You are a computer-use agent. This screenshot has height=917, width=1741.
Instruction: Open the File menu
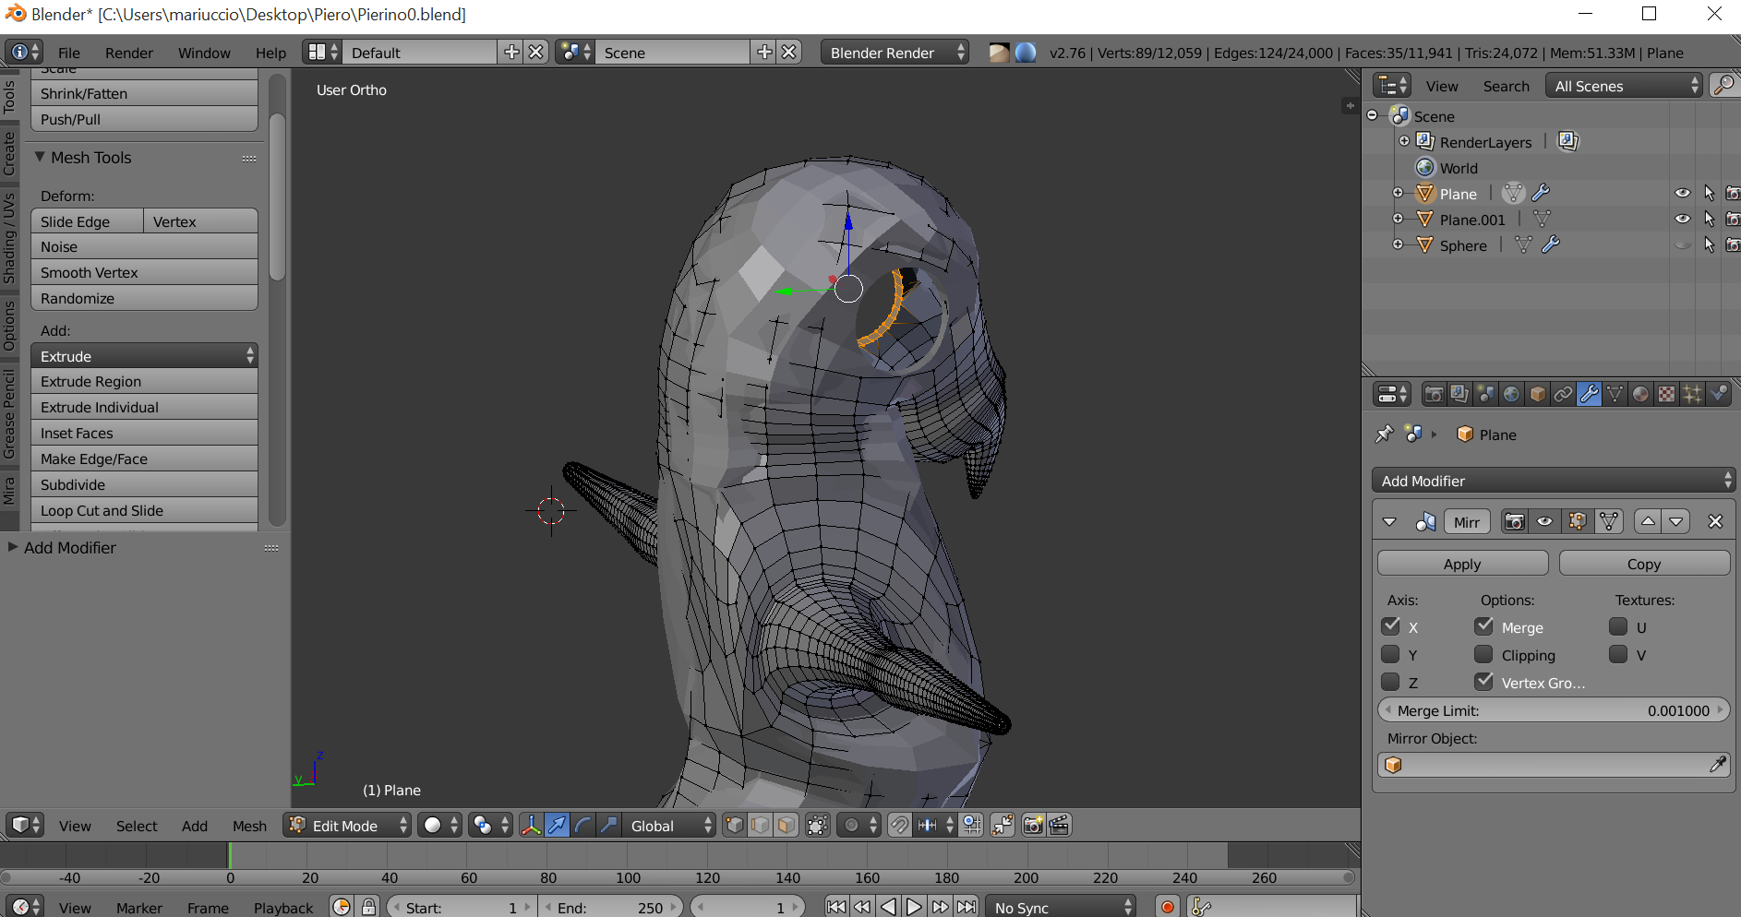pos(69,53)
